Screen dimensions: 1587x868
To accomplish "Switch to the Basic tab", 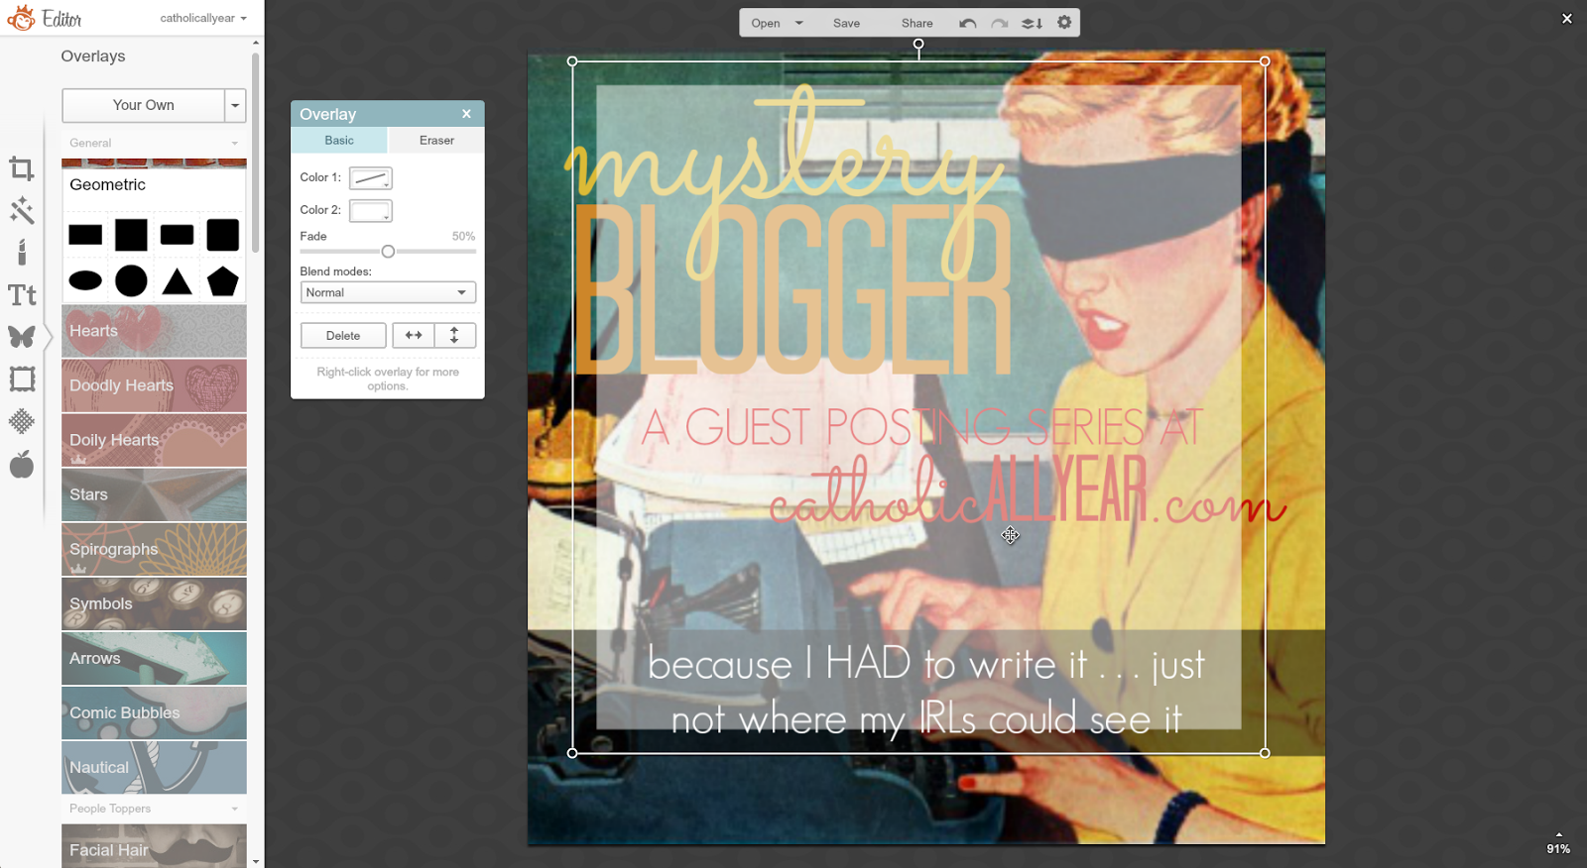I will [339, 141].
